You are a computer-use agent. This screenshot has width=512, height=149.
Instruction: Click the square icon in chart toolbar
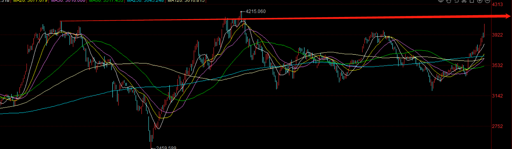click(472, 1)
